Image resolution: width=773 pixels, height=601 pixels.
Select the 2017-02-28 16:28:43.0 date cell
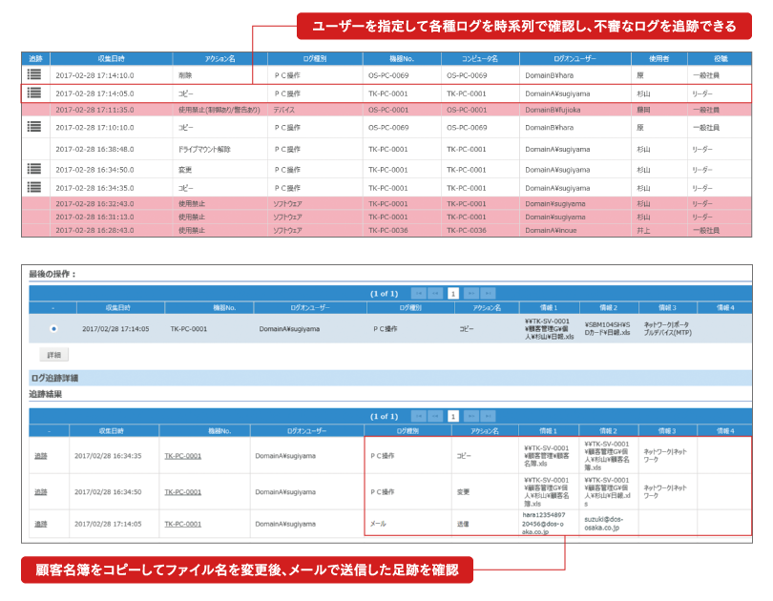pyautogui.click(x=112, y=230)
